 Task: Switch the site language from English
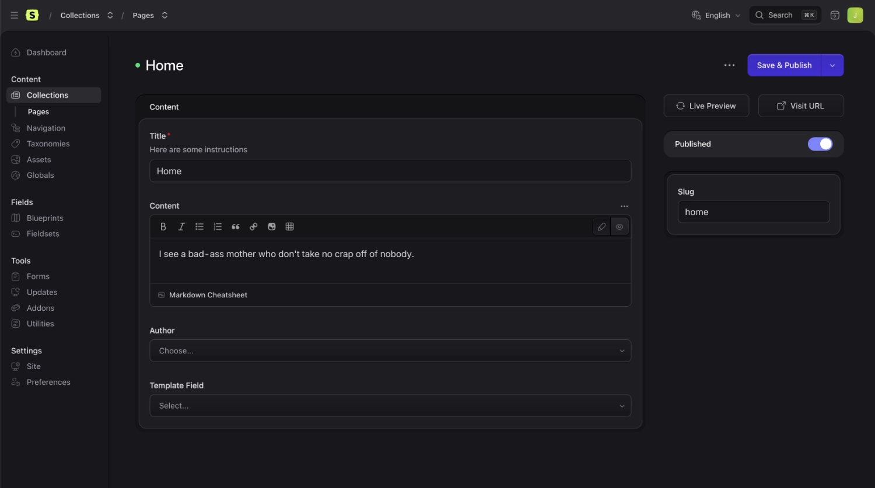click(x=716, y=15)
